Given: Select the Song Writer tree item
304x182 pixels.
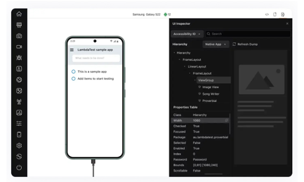Looking at the screenshot, I should pos(210,94).
